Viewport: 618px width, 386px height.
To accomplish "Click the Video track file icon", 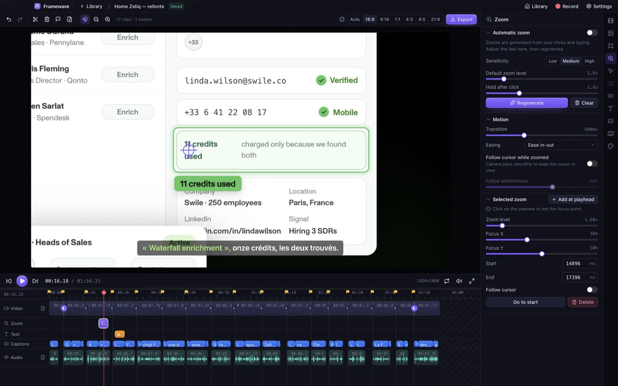I will point(43,308).
